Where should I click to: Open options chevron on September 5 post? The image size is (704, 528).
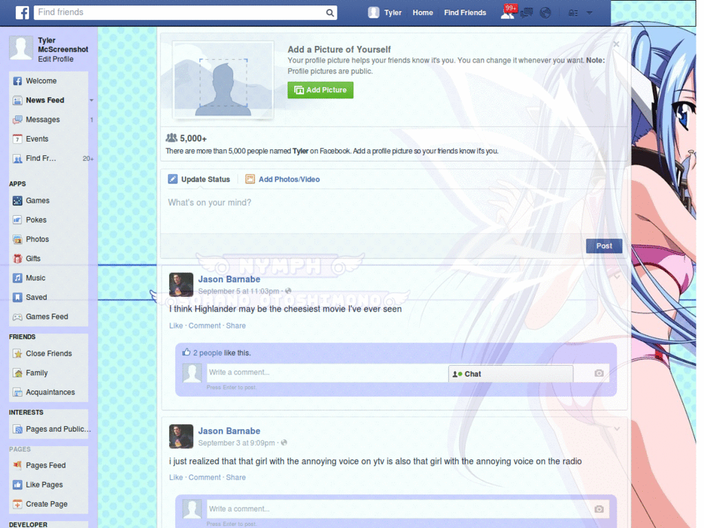click(x=617, y=277)
